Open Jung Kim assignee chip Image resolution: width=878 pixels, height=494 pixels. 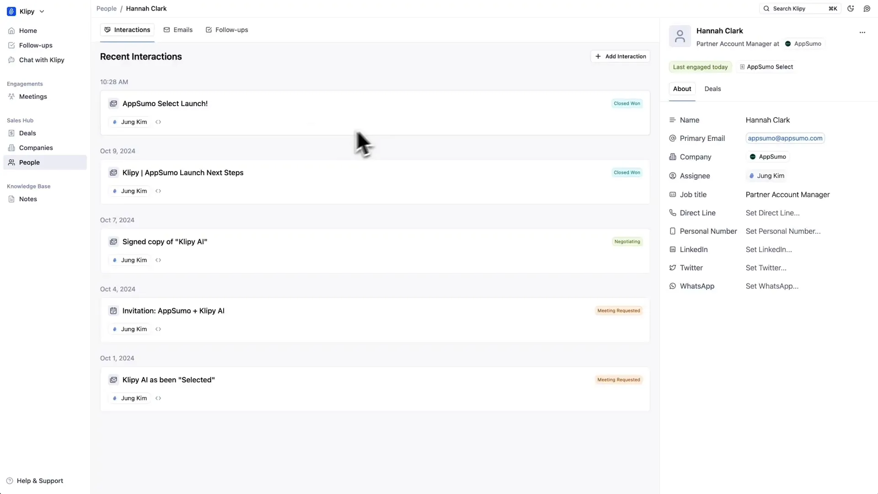click(x=766, y=176)
